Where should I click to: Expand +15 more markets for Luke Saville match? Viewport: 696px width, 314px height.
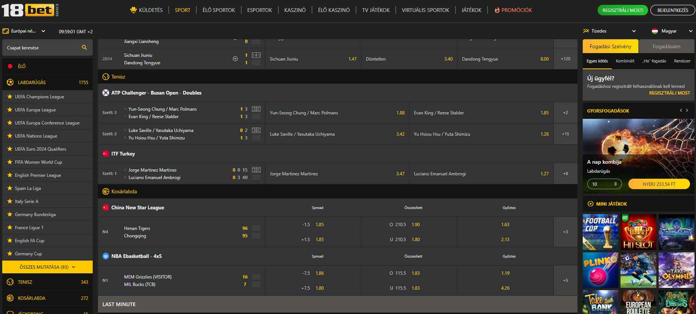(566, 134)
